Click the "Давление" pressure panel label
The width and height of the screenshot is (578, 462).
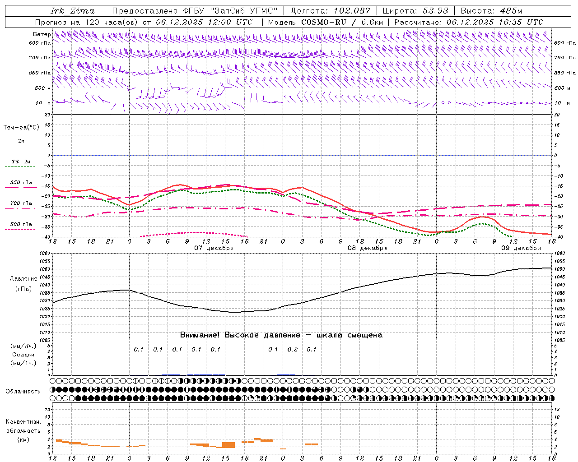(23, 279)
